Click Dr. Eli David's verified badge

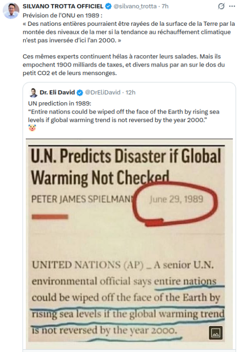(80, 92)
